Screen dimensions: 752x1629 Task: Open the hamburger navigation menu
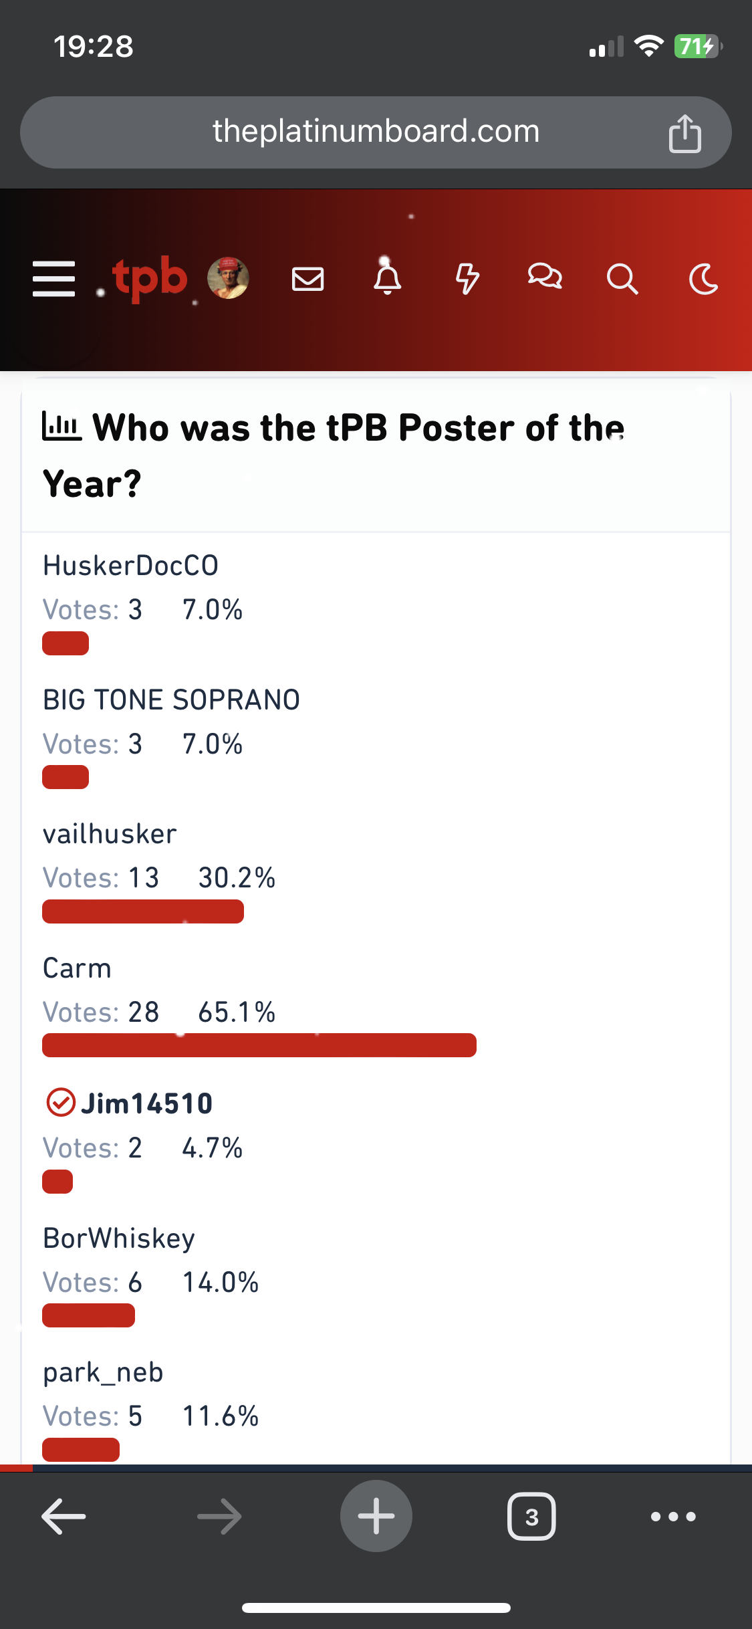pyautogui.click(x=54, y=278)
